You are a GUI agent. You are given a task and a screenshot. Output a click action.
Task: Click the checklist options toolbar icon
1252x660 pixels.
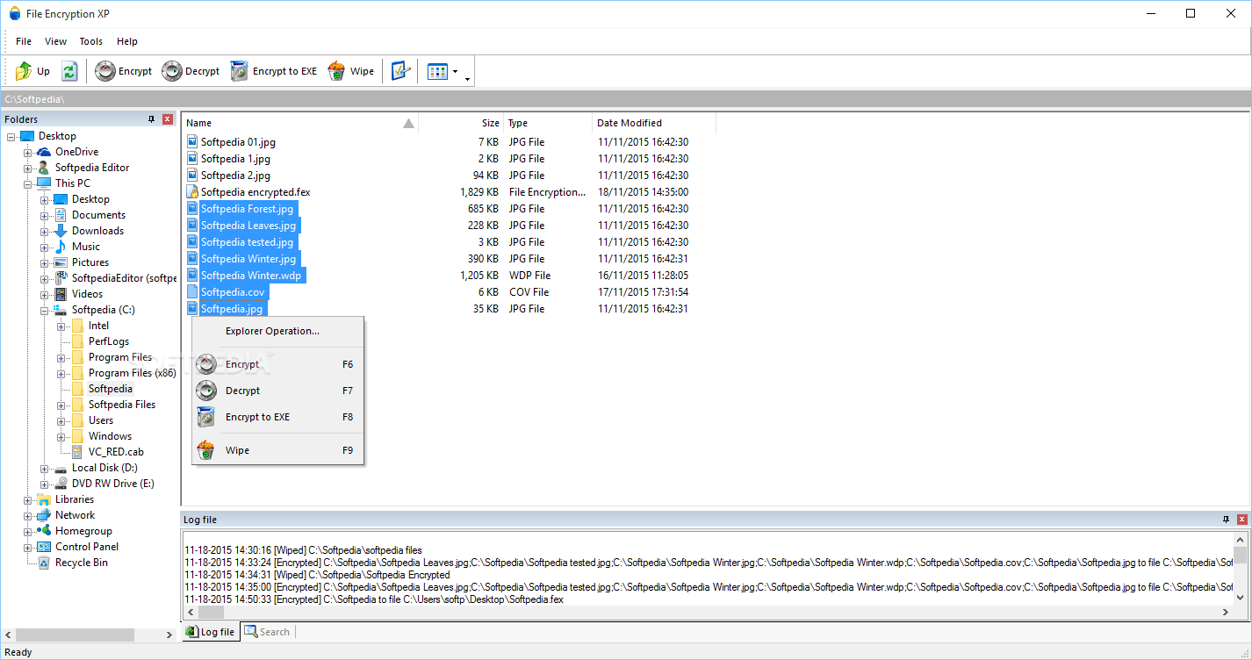click(400, 71)
